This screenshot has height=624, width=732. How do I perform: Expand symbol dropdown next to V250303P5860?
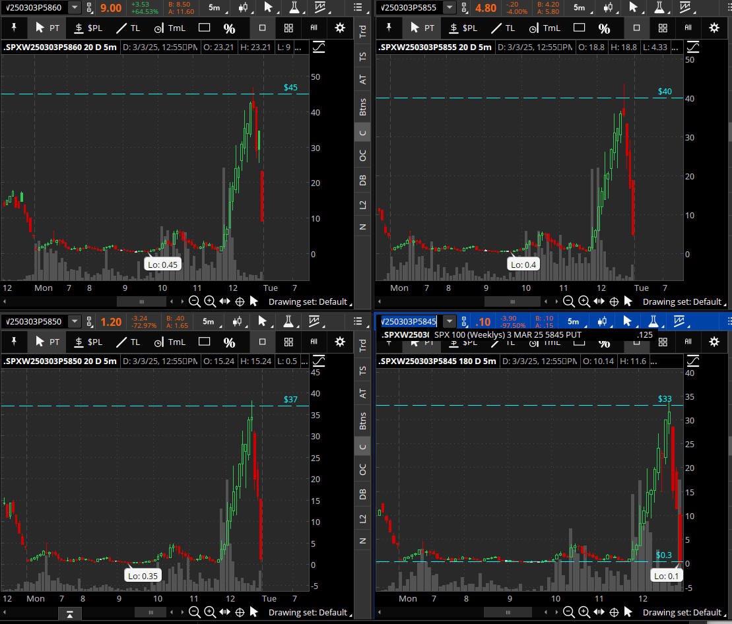75,7
